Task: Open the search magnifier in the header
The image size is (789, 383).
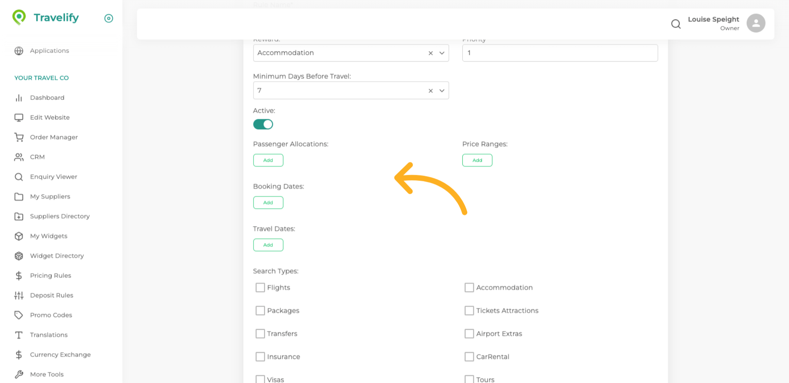Action: coord(676,24)
